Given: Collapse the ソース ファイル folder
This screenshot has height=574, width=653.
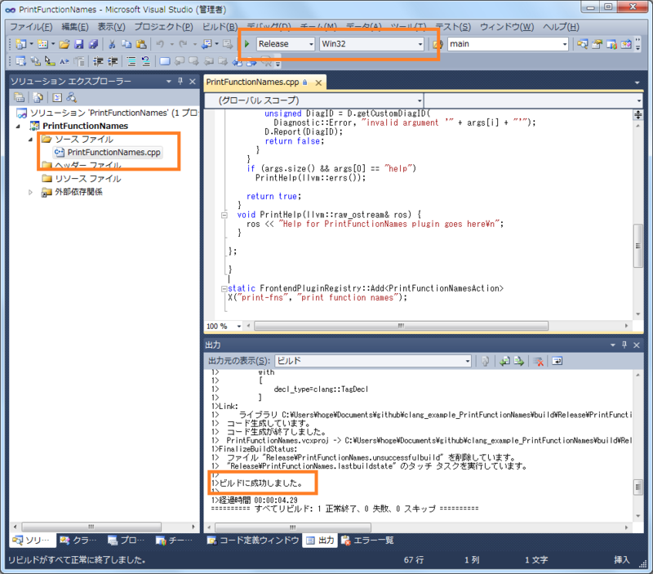Looking at the screenshot, I should [x=30, y=140].
